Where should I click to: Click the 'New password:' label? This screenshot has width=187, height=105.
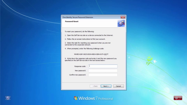[x=80, y=71]
